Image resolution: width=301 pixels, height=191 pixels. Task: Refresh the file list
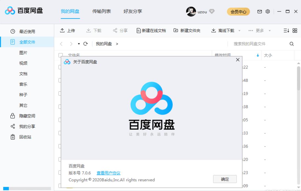click(86, 44)
